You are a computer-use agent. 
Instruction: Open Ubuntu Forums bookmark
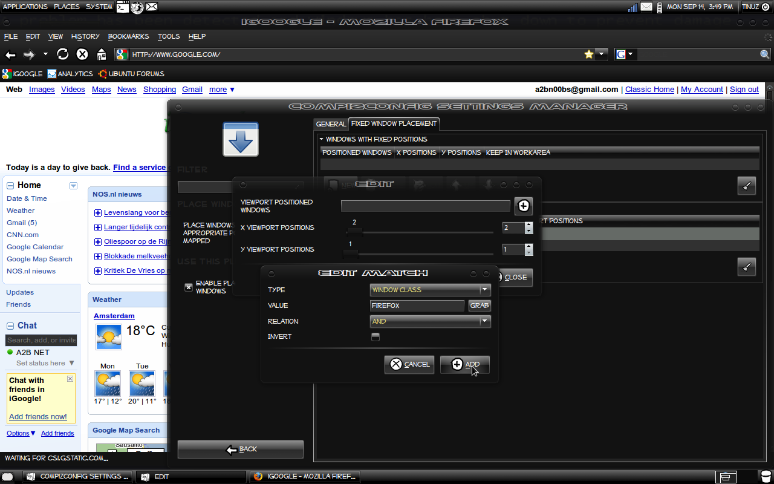point(131,74)
